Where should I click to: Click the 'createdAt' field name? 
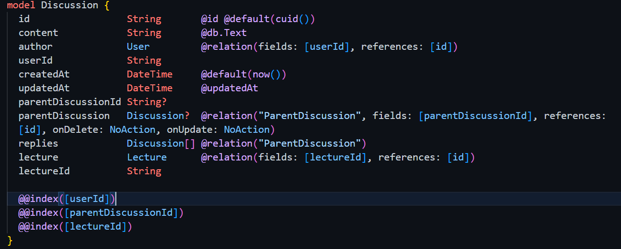click(44, 74)
